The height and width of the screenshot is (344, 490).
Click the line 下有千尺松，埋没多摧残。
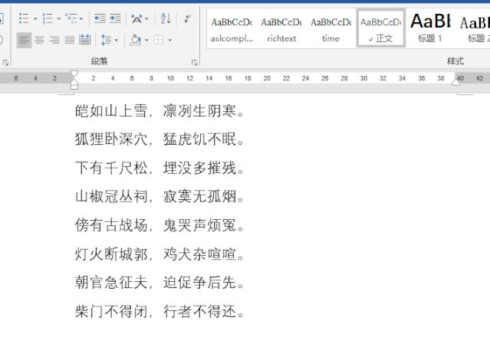point(159,168)
